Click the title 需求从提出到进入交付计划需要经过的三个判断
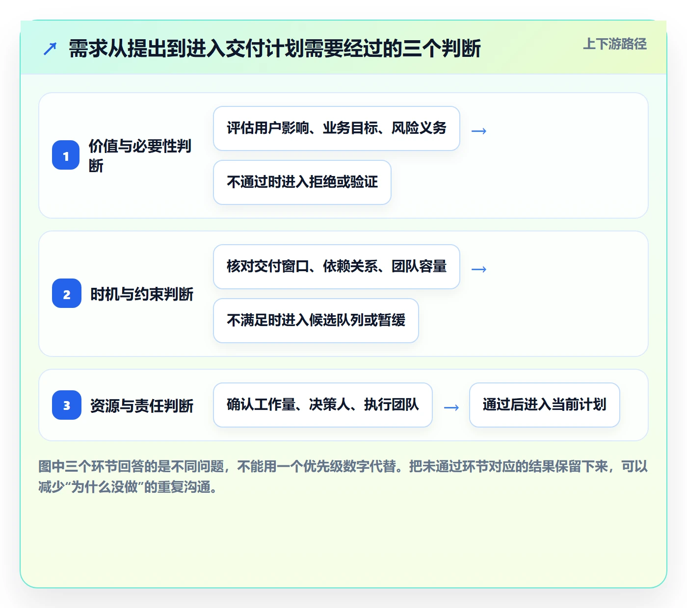The height and width of the screenshot is (608, 687). point(275,49)
